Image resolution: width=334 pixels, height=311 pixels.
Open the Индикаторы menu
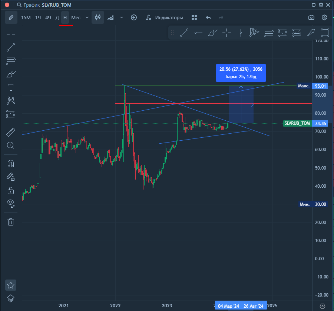[x=164, y=18]
